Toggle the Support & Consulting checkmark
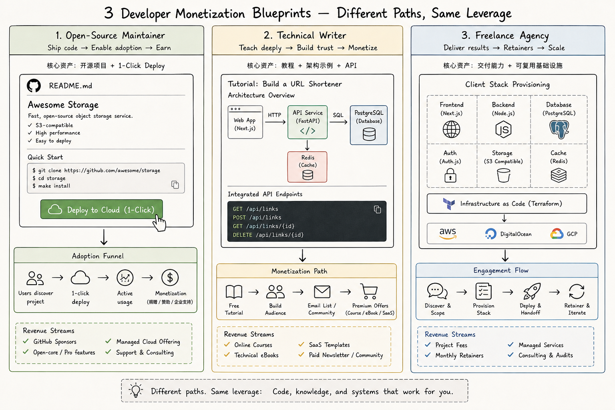615x410 pixels. tap(108, 352)
